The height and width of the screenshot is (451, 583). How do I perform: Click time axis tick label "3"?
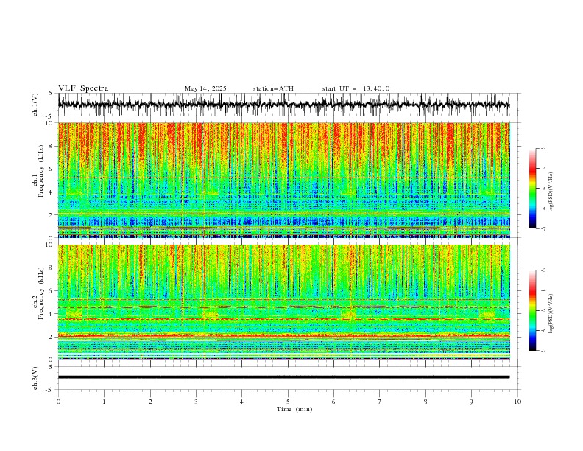tap(196, 402)
